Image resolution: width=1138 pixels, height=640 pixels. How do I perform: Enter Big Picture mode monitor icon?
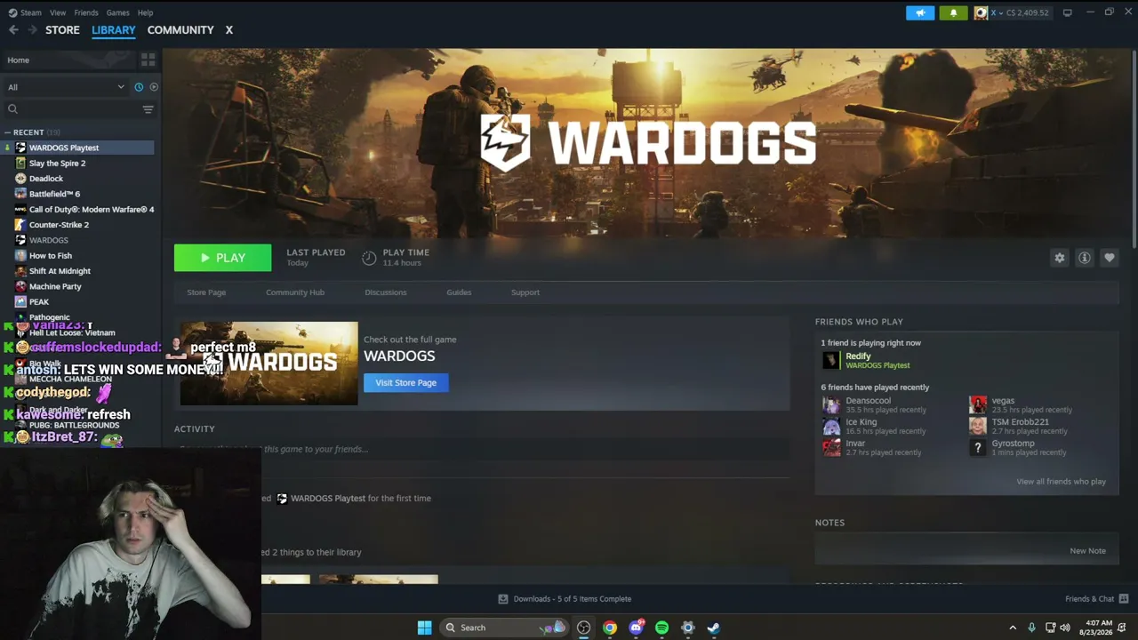1067,12
